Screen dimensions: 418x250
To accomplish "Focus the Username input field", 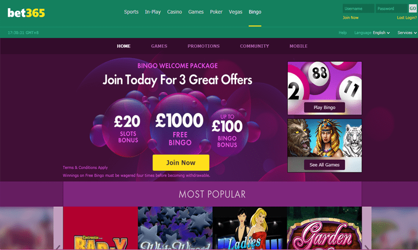I will point(358,8).
